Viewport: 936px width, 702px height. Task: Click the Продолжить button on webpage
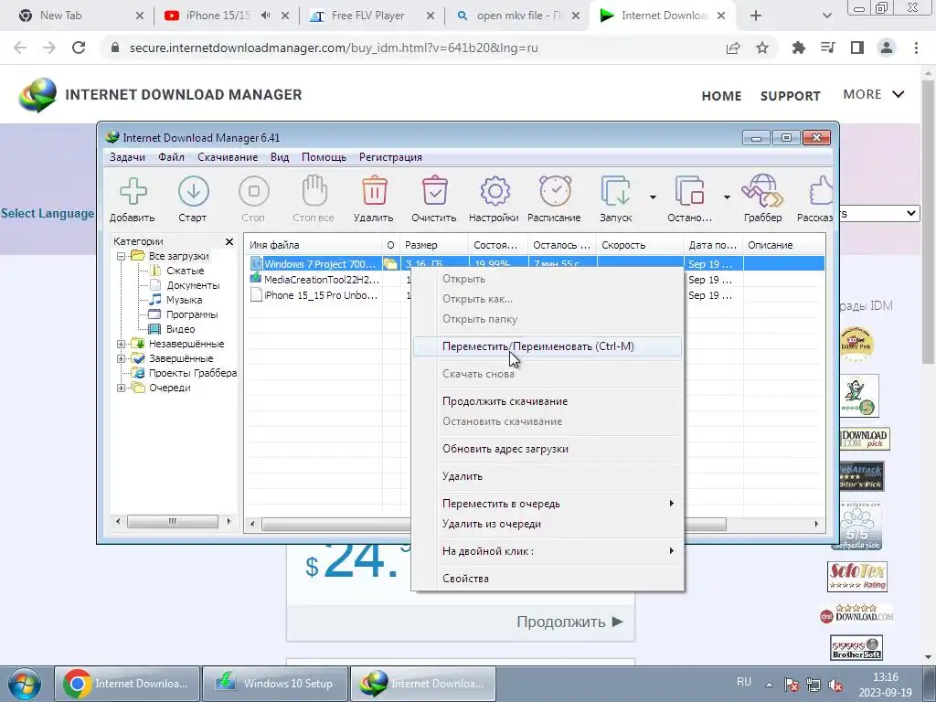coord(570,622)
